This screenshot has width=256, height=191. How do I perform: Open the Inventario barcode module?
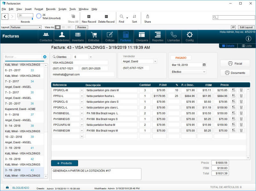click(78, 37)
